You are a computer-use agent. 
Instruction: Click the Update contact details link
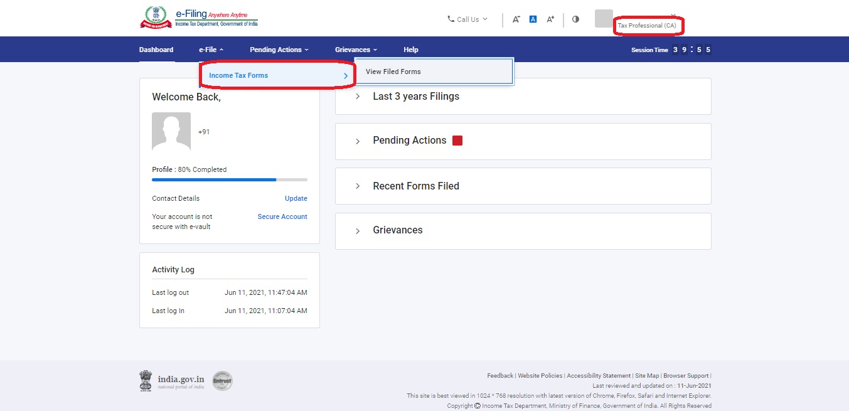pyautogui.click(x=296, y=198)
